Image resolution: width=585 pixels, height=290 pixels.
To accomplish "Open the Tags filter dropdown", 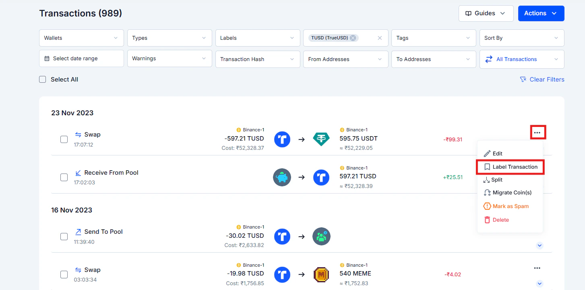I will click(434, 38).
